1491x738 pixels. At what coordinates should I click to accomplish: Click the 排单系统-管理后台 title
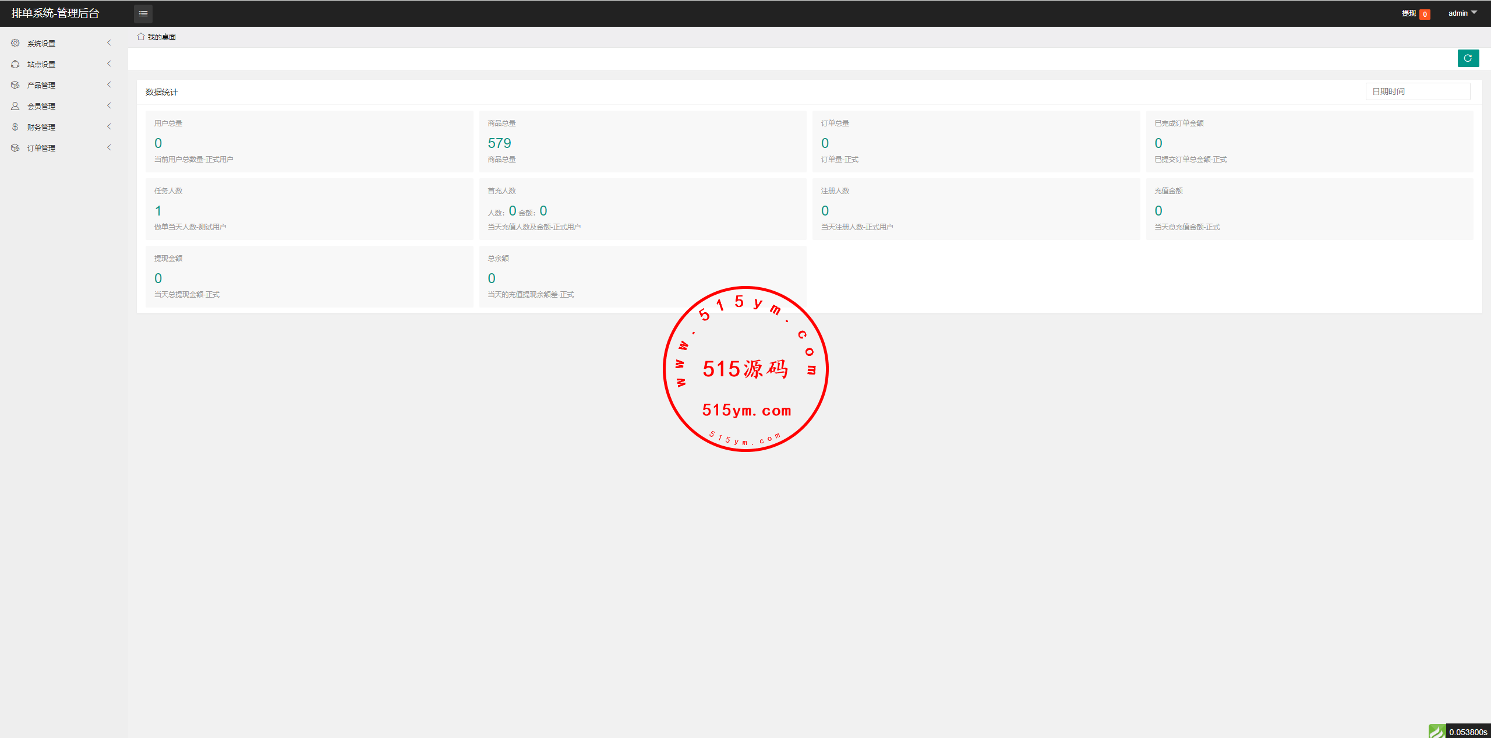(x=55, y=13)
